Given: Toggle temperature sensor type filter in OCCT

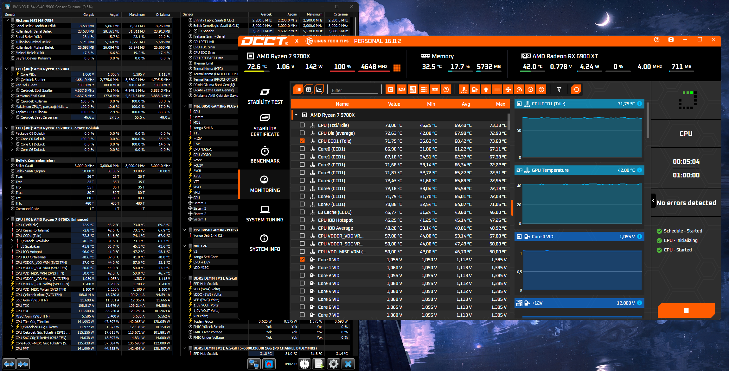Looking at the screenshot, I should (x=464, y=90).
